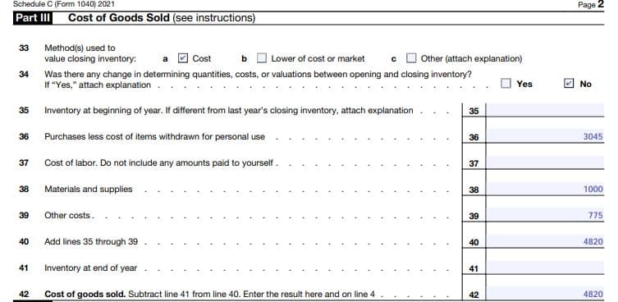The height and width of the screenshot is (302, 618).
Task: Click the line 35 beginning inventory field
Action: (545, 110)
